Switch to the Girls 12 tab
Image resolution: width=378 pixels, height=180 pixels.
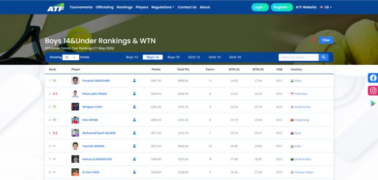click(194, 57)
